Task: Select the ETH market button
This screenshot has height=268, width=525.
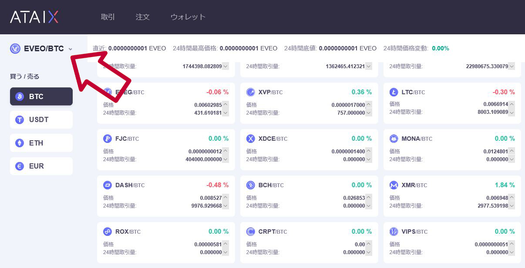Action: 41,143
